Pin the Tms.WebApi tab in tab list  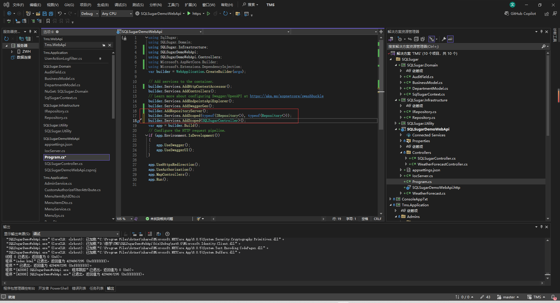104,45
